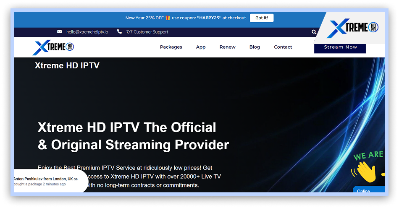399x208 pixels.
Task: Open hello@xtremehdiptv.io email link
Action: pyautogui.click(x=87, y=32)
